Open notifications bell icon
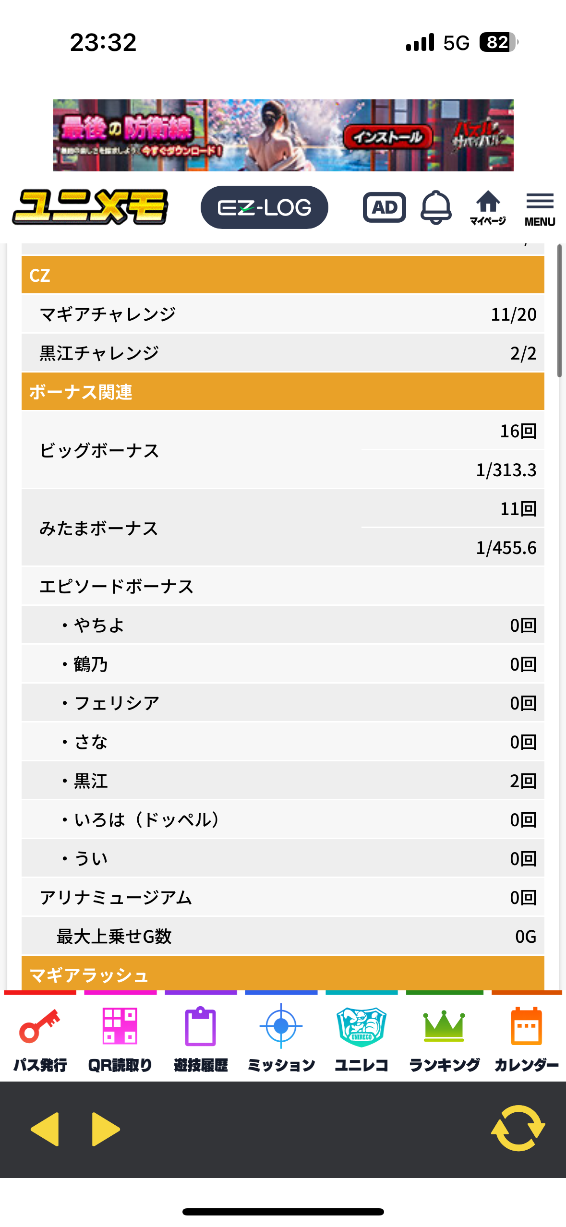Image resolution: width=566 pixels, height=1227 pixels. coord(436,207)
